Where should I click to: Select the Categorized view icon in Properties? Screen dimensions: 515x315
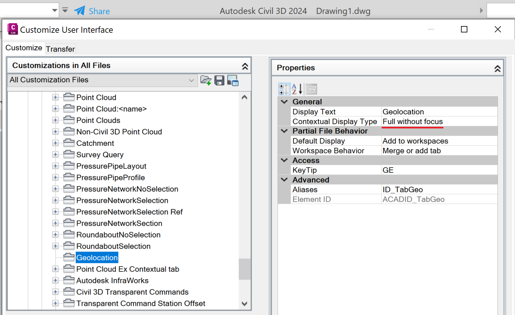(284, 89)
